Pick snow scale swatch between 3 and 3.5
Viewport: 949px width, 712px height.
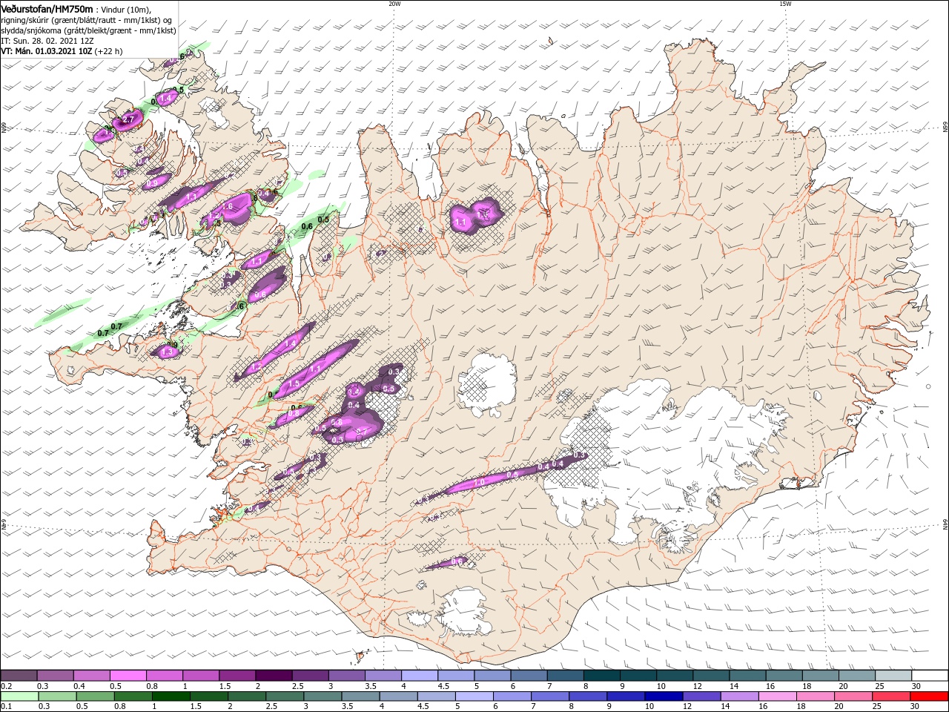[x=346, y=676]
